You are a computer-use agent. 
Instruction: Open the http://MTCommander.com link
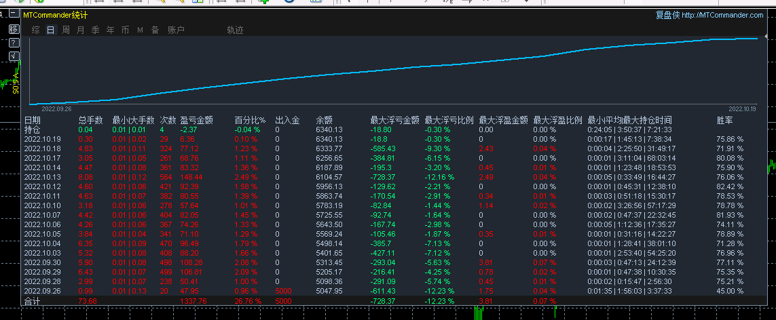pyautogui.click(x=722, y=16)
